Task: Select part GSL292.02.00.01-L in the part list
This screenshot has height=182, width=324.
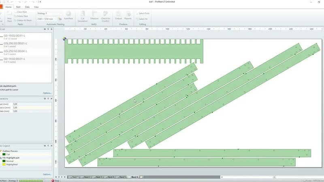Action: [26, 45]
